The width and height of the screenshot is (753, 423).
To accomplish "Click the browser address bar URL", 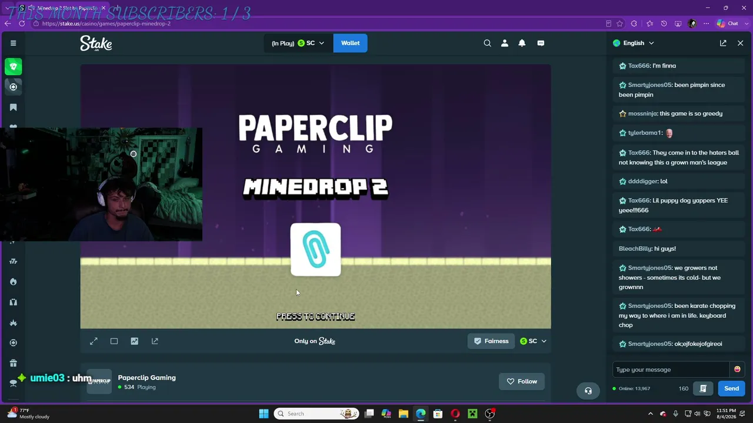I will (x=106, y=23).
